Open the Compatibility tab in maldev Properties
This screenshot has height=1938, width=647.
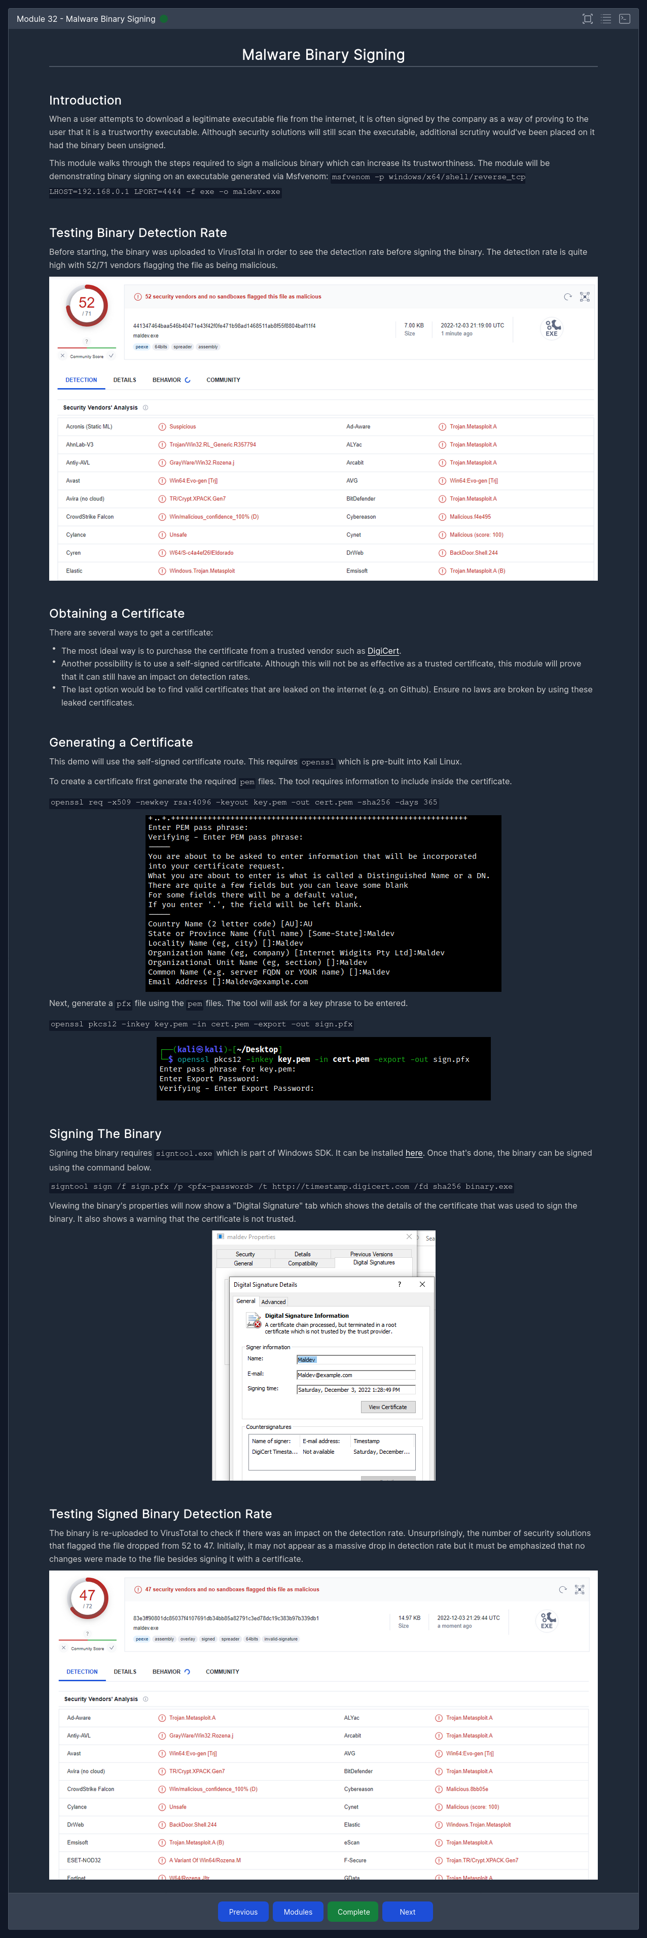pyautogui.click(x=303, y=1263)
